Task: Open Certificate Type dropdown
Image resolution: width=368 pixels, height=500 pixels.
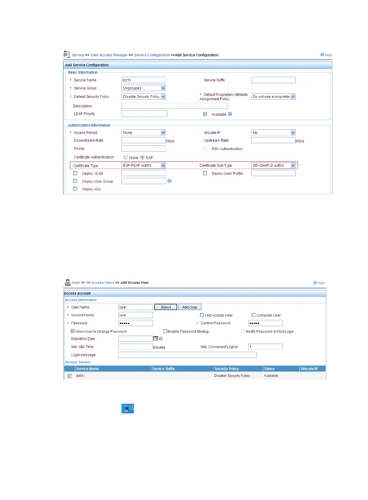Action: coord(144,165)
